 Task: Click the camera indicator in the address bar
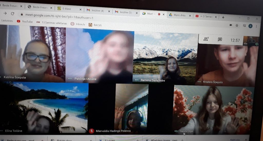231,25
